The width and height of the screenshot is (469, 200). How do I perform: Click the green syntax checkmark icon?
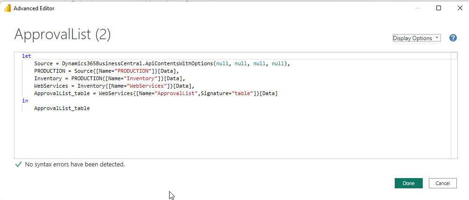(x=18, y=164)
